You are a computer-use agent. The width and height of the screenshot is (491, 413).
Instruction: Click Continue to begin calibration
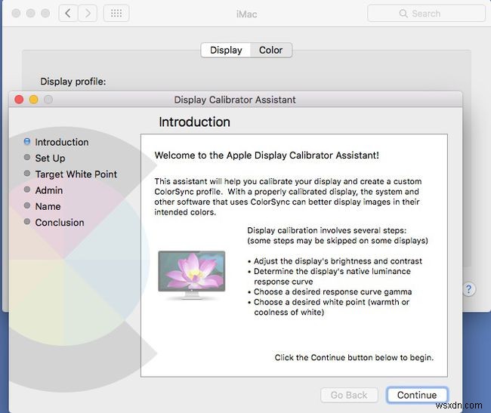pyautogui.click(x=417, y=395)
